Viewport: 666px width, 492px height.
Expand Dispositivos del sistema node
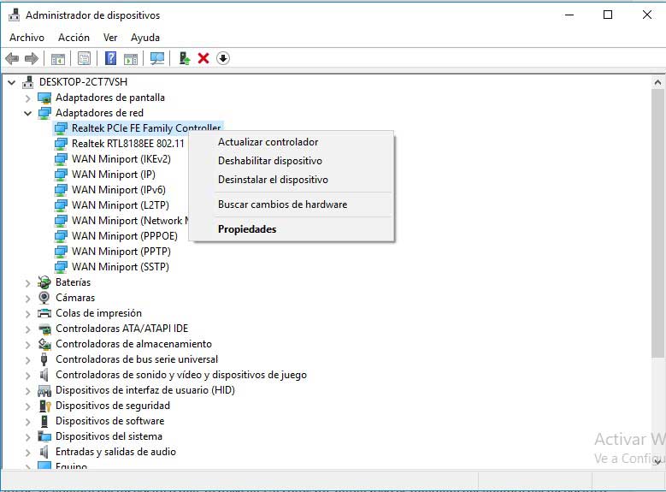(27, 436)
